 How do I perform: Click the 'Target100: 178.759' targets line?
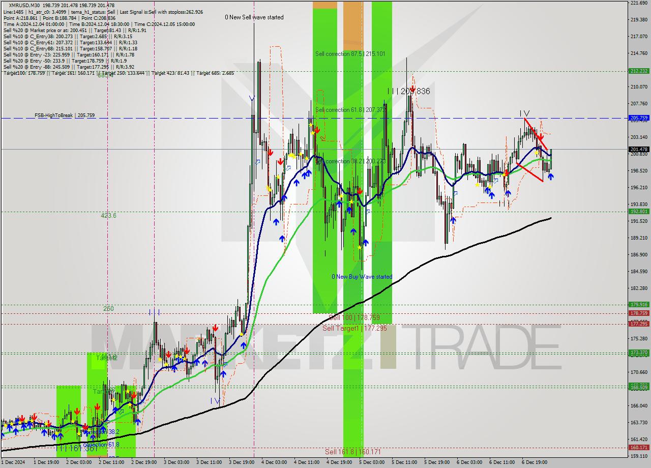tap(119, 73)
